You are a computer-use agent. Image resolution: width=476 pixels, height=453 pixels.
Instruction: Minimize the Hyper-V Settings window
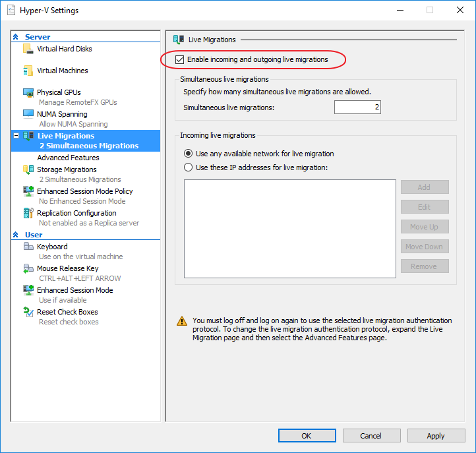pos(400,10)
